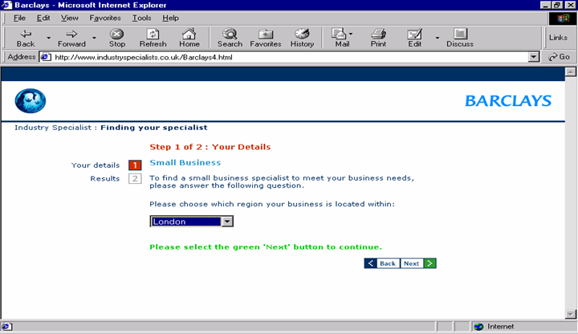Viewport: 578px width, 334px height.
Task: Click the page icon in address bar
Action: (x=46, y=57)
